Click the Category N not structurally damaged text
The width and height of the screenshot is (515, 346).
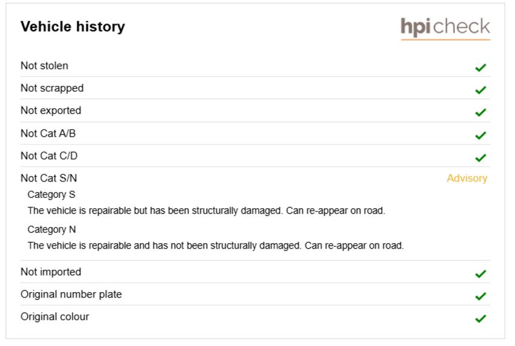tap(216, 246)
